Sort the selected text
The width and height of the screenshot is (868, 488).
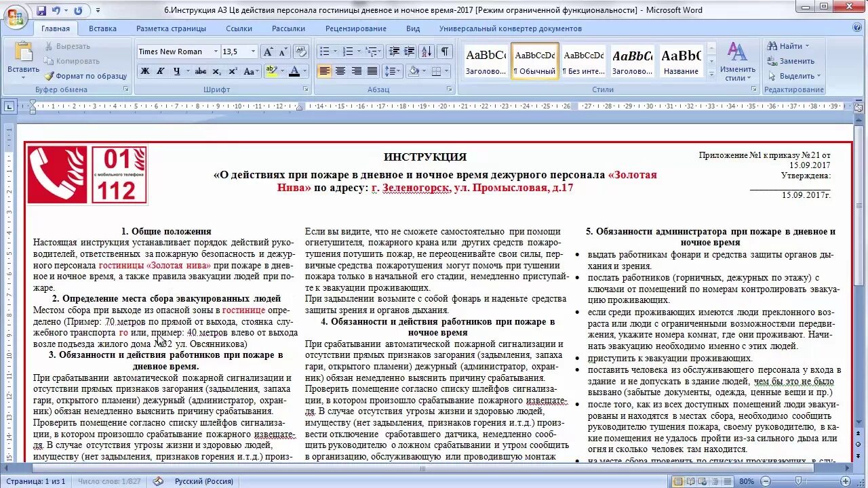[427, 52]
